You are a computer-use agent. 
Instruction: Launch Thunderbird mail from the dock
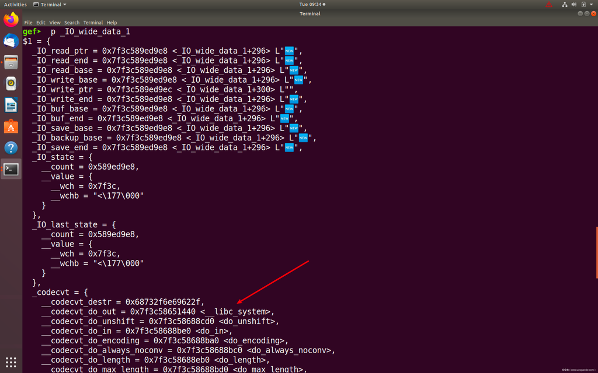[11, 41]
